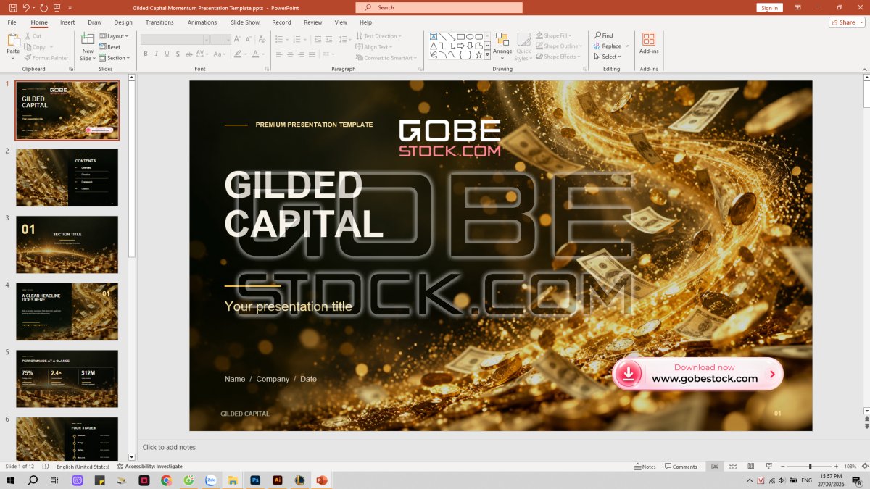This screenshot has height=489, width=870.
Task: Switch to Slide Sorter view icon
Action: pos(733,467)
